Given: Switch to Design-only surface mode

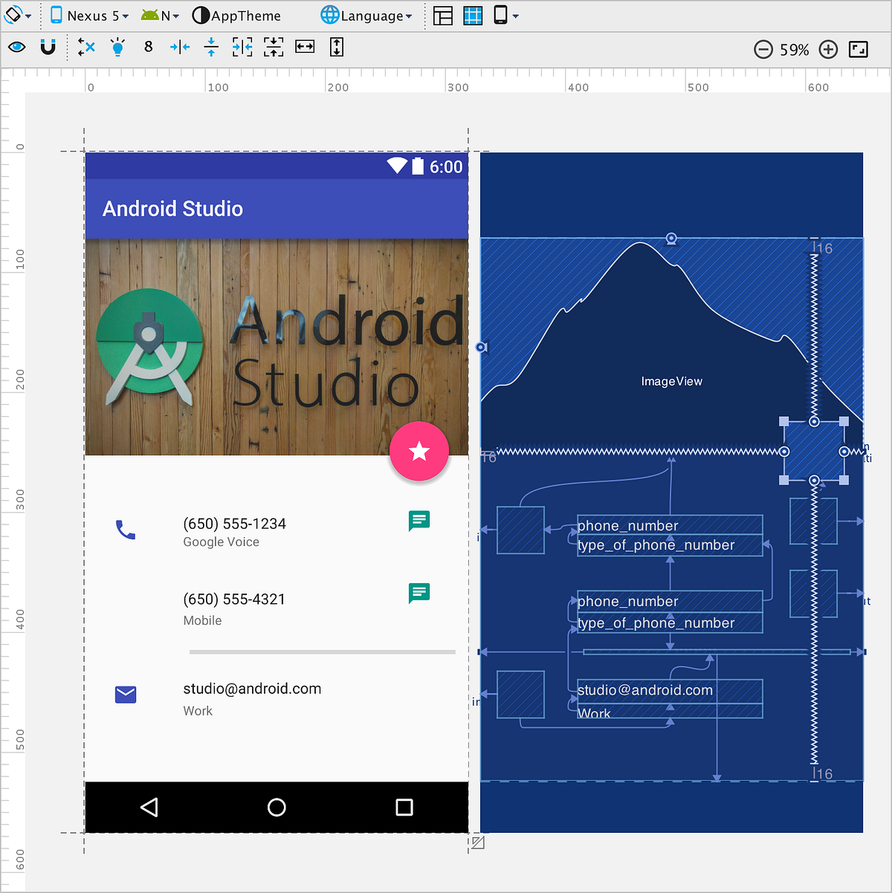Looking at the screenshot, I should [x=442, y=16].
